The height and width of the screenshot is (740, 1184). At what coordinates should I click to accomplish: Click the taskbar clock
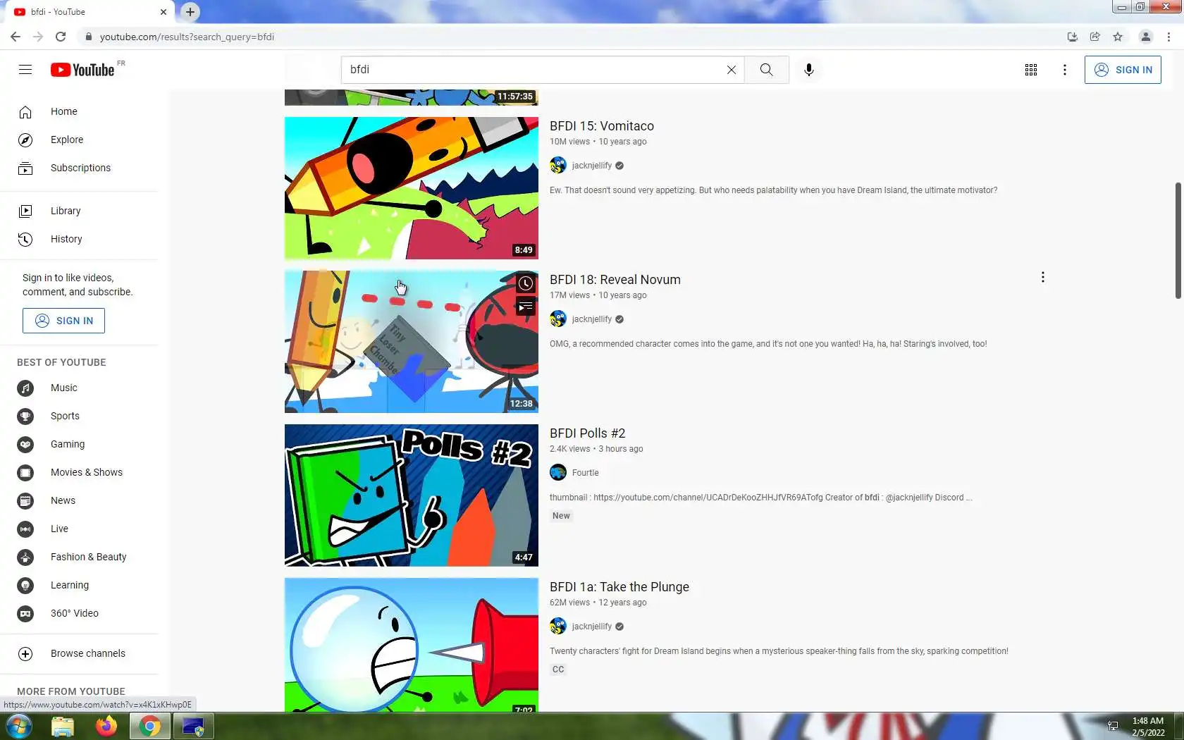coord(1147,727)
